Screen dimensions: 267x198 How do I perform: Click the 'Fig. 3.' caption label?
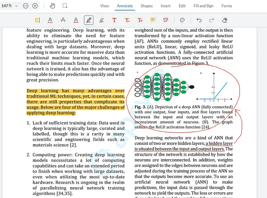pos(140,107)
